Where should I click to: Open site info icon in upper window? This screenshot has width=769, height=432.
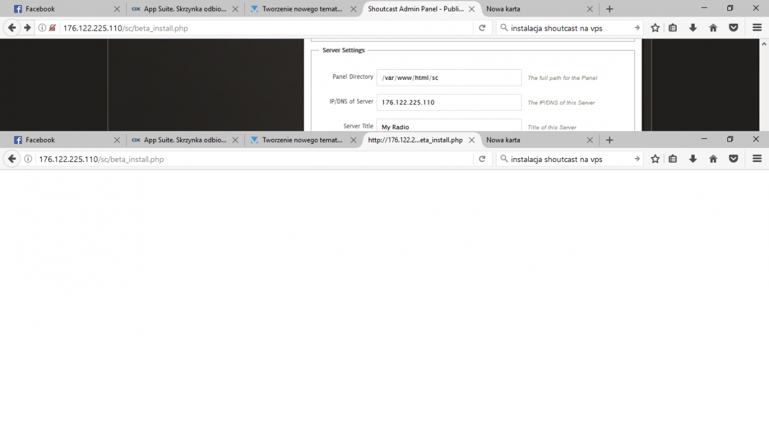[42, 28]
